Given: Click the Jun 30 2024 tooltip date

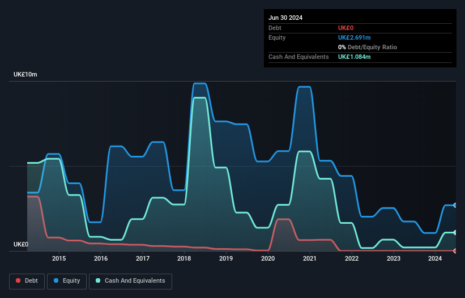Looking at the screenshot, I should [285, 18].
